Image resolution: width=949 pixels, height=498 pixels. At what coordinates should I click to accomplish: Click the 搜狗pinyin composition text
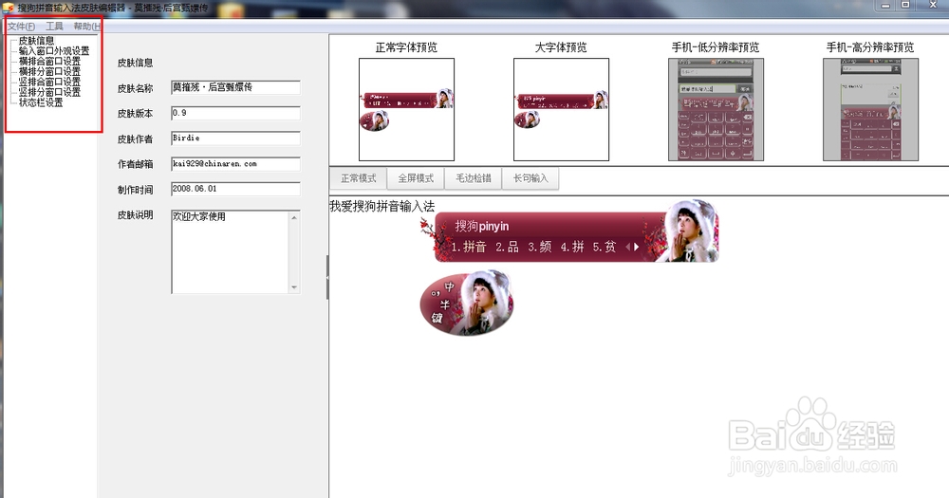[x=482, y=227]
